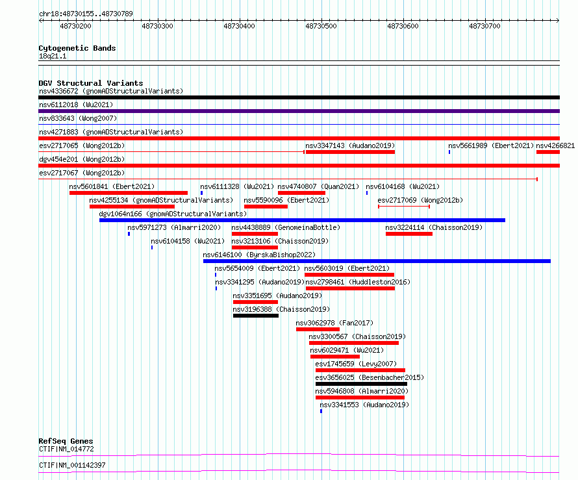Click the nsv3341553 (Audano2019) label

point(364,405)
